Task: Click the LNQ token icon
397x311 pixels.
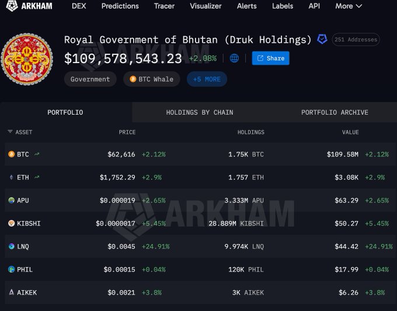Action: point(12,246)
